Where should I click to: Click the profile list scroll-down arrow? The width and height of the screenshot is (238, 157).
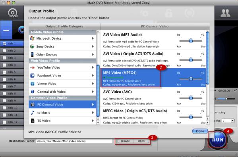point(207,123)
